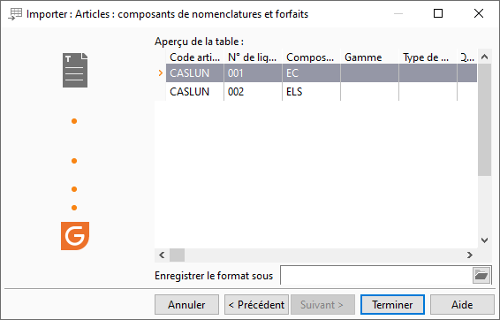Select the row with component ELS
Viewport: 500px width, 320px height.
(x=322, y=92)
